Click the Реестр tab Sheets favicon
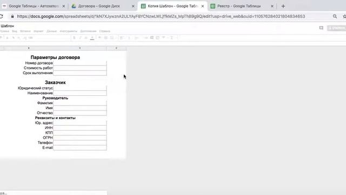This screenshot has height=195, width=346. coord(212,6)
